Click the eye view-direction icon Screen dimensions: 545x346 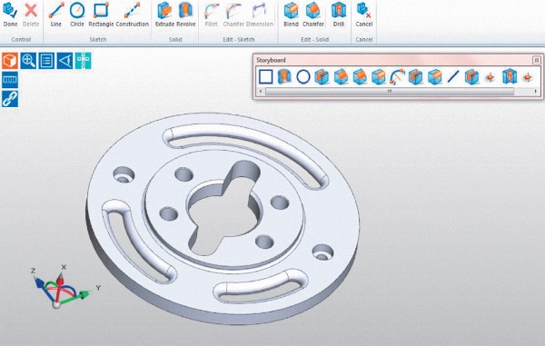[64, 61]
